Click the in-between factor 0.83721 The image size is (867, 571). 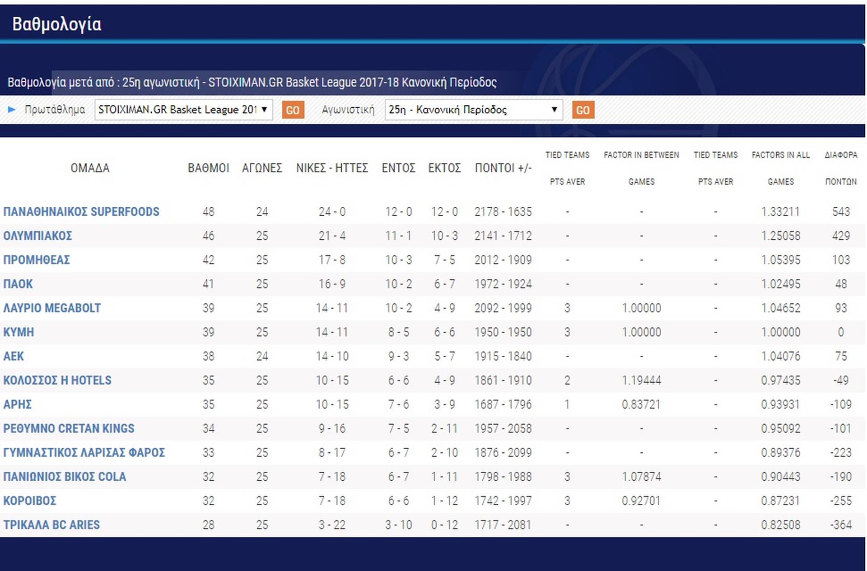[641, 404]
